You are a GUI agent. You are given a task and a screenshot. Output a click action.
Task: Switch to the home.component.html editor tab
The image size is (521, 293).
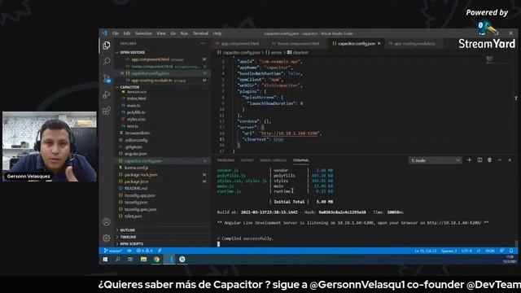296,43
